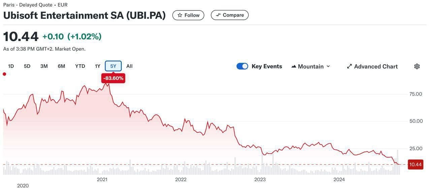
Task: Click the red key event dot
Action: pyautogui.click(x=4, y=74)
